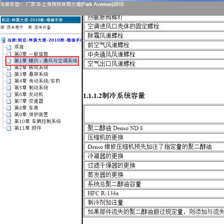Viewport: 224px width, 224px height.
Task: Open 第11章 附件
Action: [x=28, y=128]
